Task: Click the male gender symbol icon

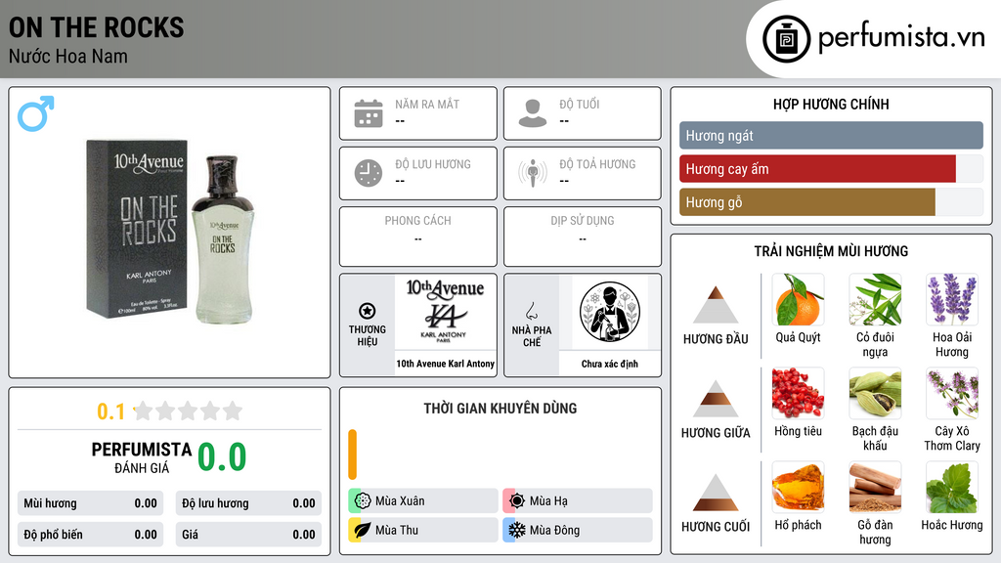Action: click(36, 113)
